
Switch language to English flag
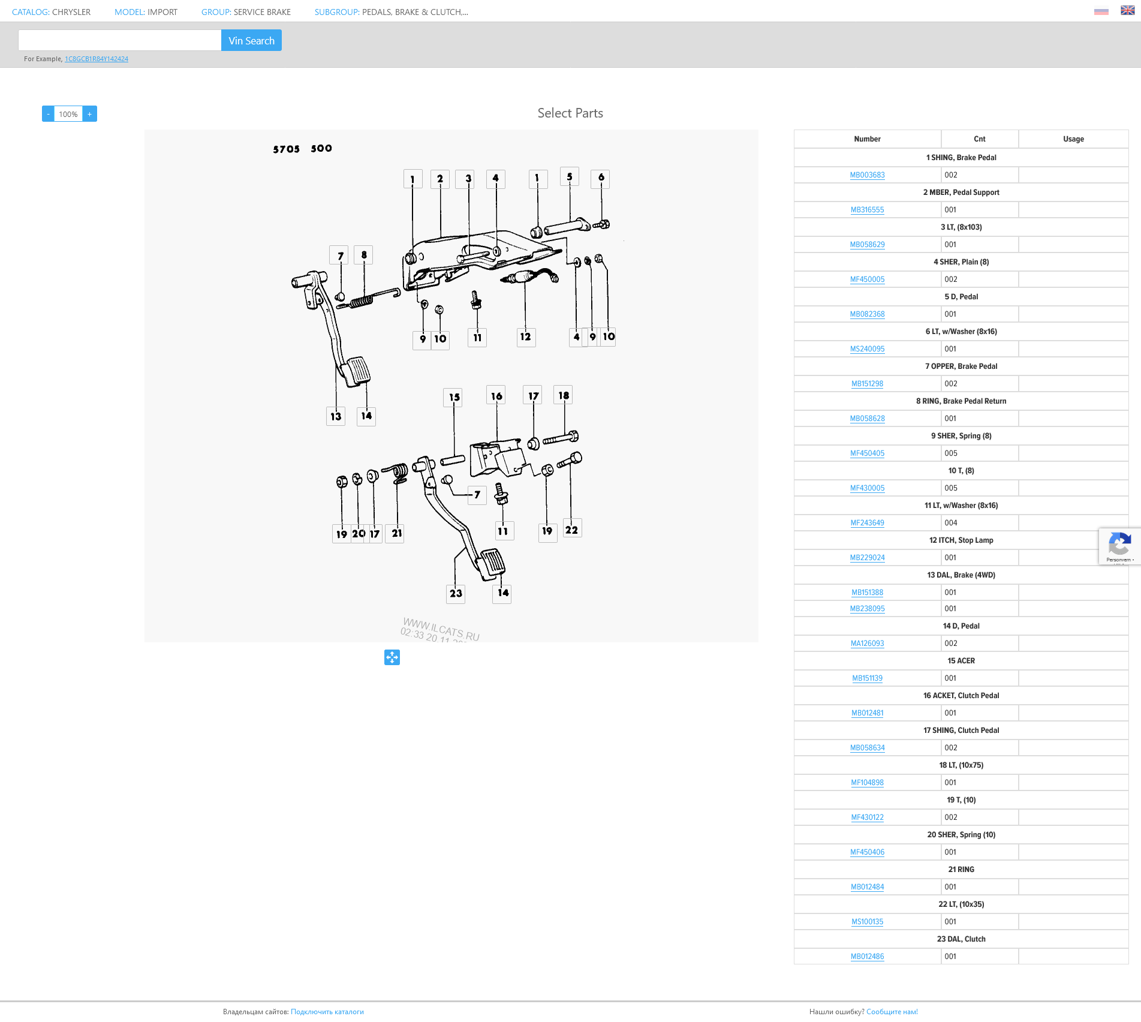(x=1127, y=11)
